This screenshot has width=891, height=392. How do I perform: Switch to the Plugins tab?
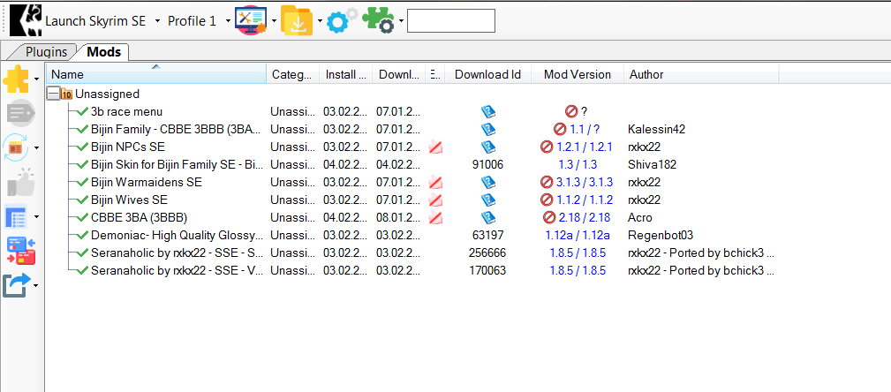coord(46,52)
